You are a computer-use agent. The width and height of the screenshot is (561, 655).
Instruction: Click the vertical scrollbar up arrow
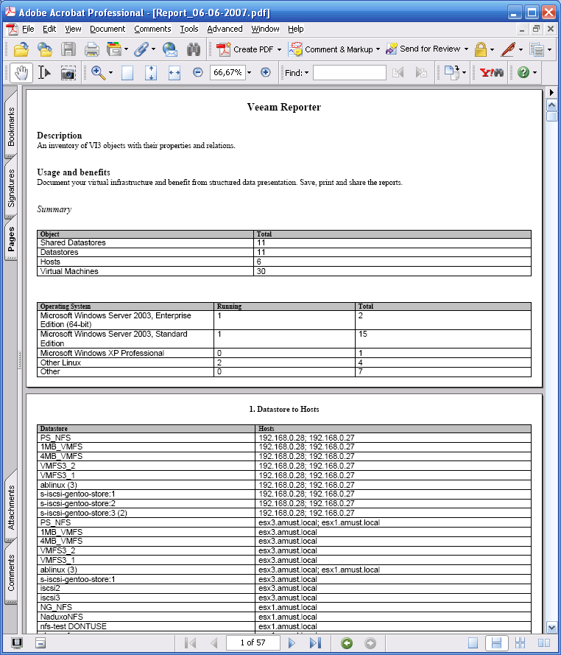(x=551, y=105)
